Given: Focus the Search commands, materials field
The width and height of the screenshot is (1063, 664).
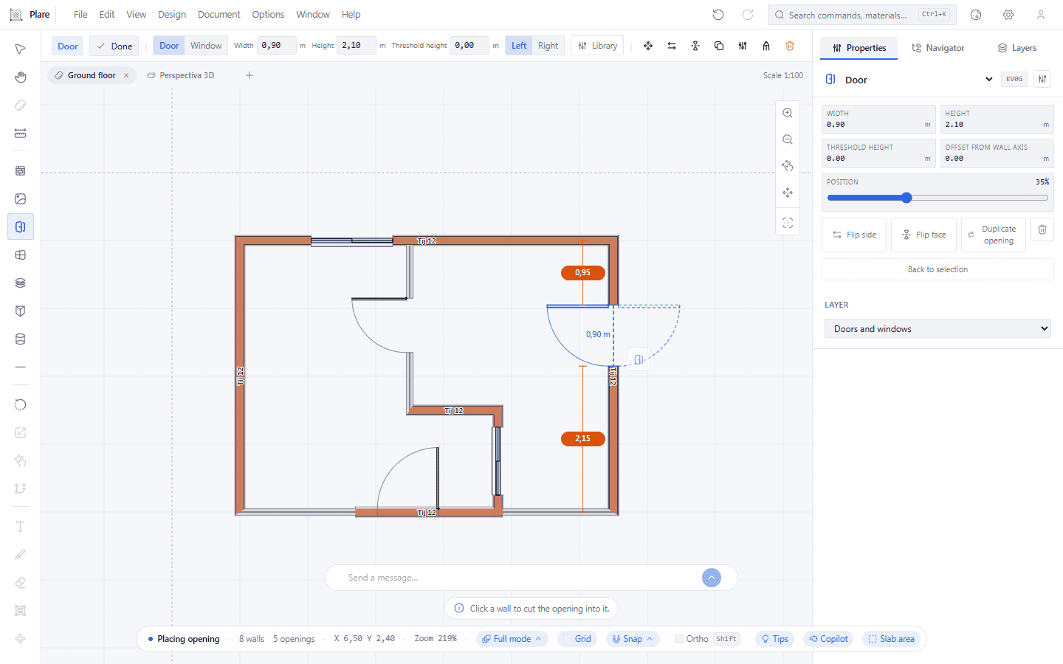Looking at the screenshot, I should tap(862, 15).
